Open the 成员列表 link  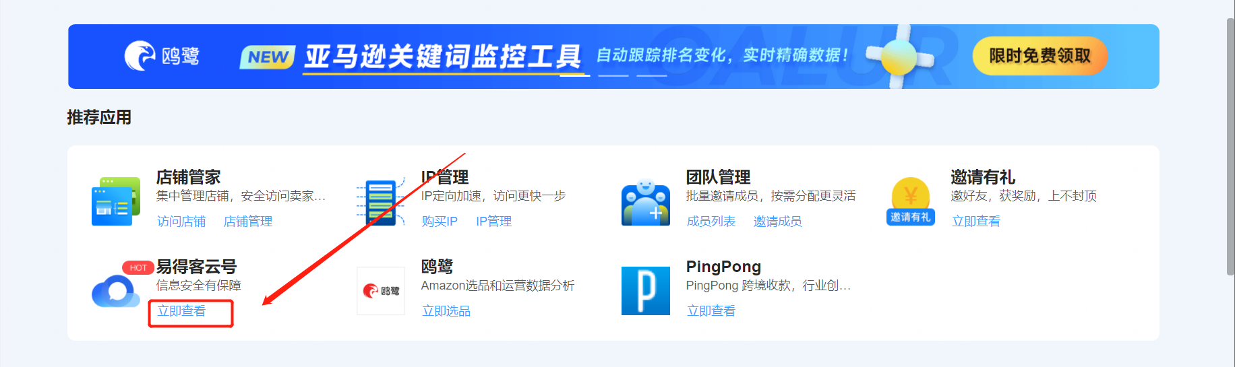tap(711, 222)
